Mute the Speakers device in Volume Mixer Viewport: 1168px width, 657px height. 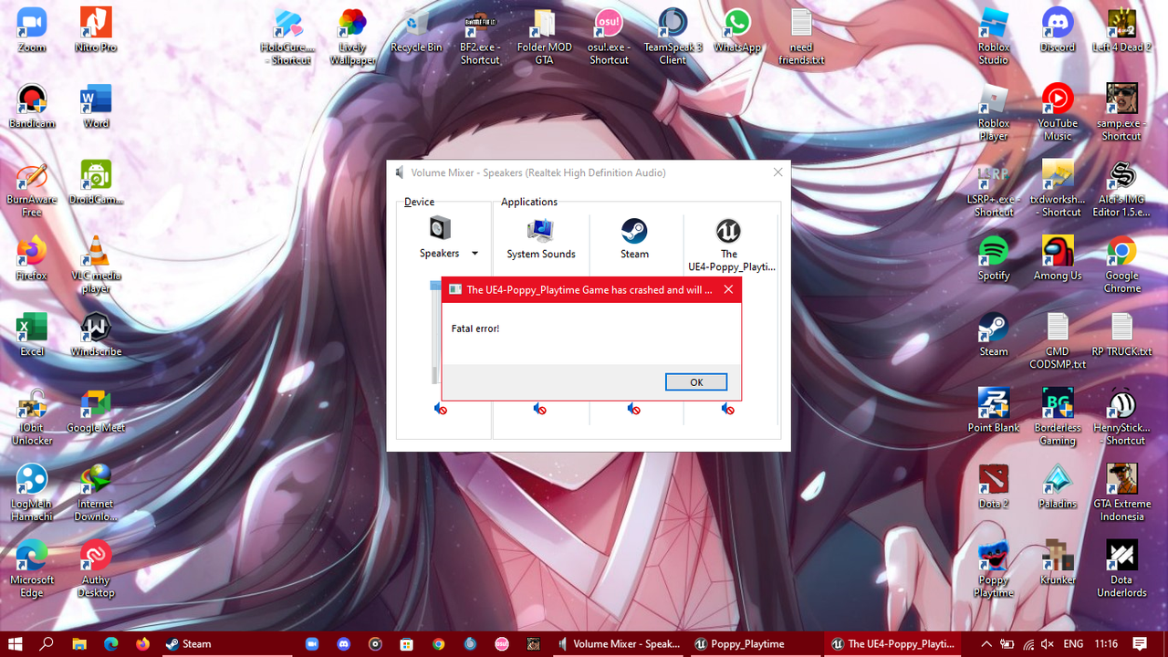441,409
